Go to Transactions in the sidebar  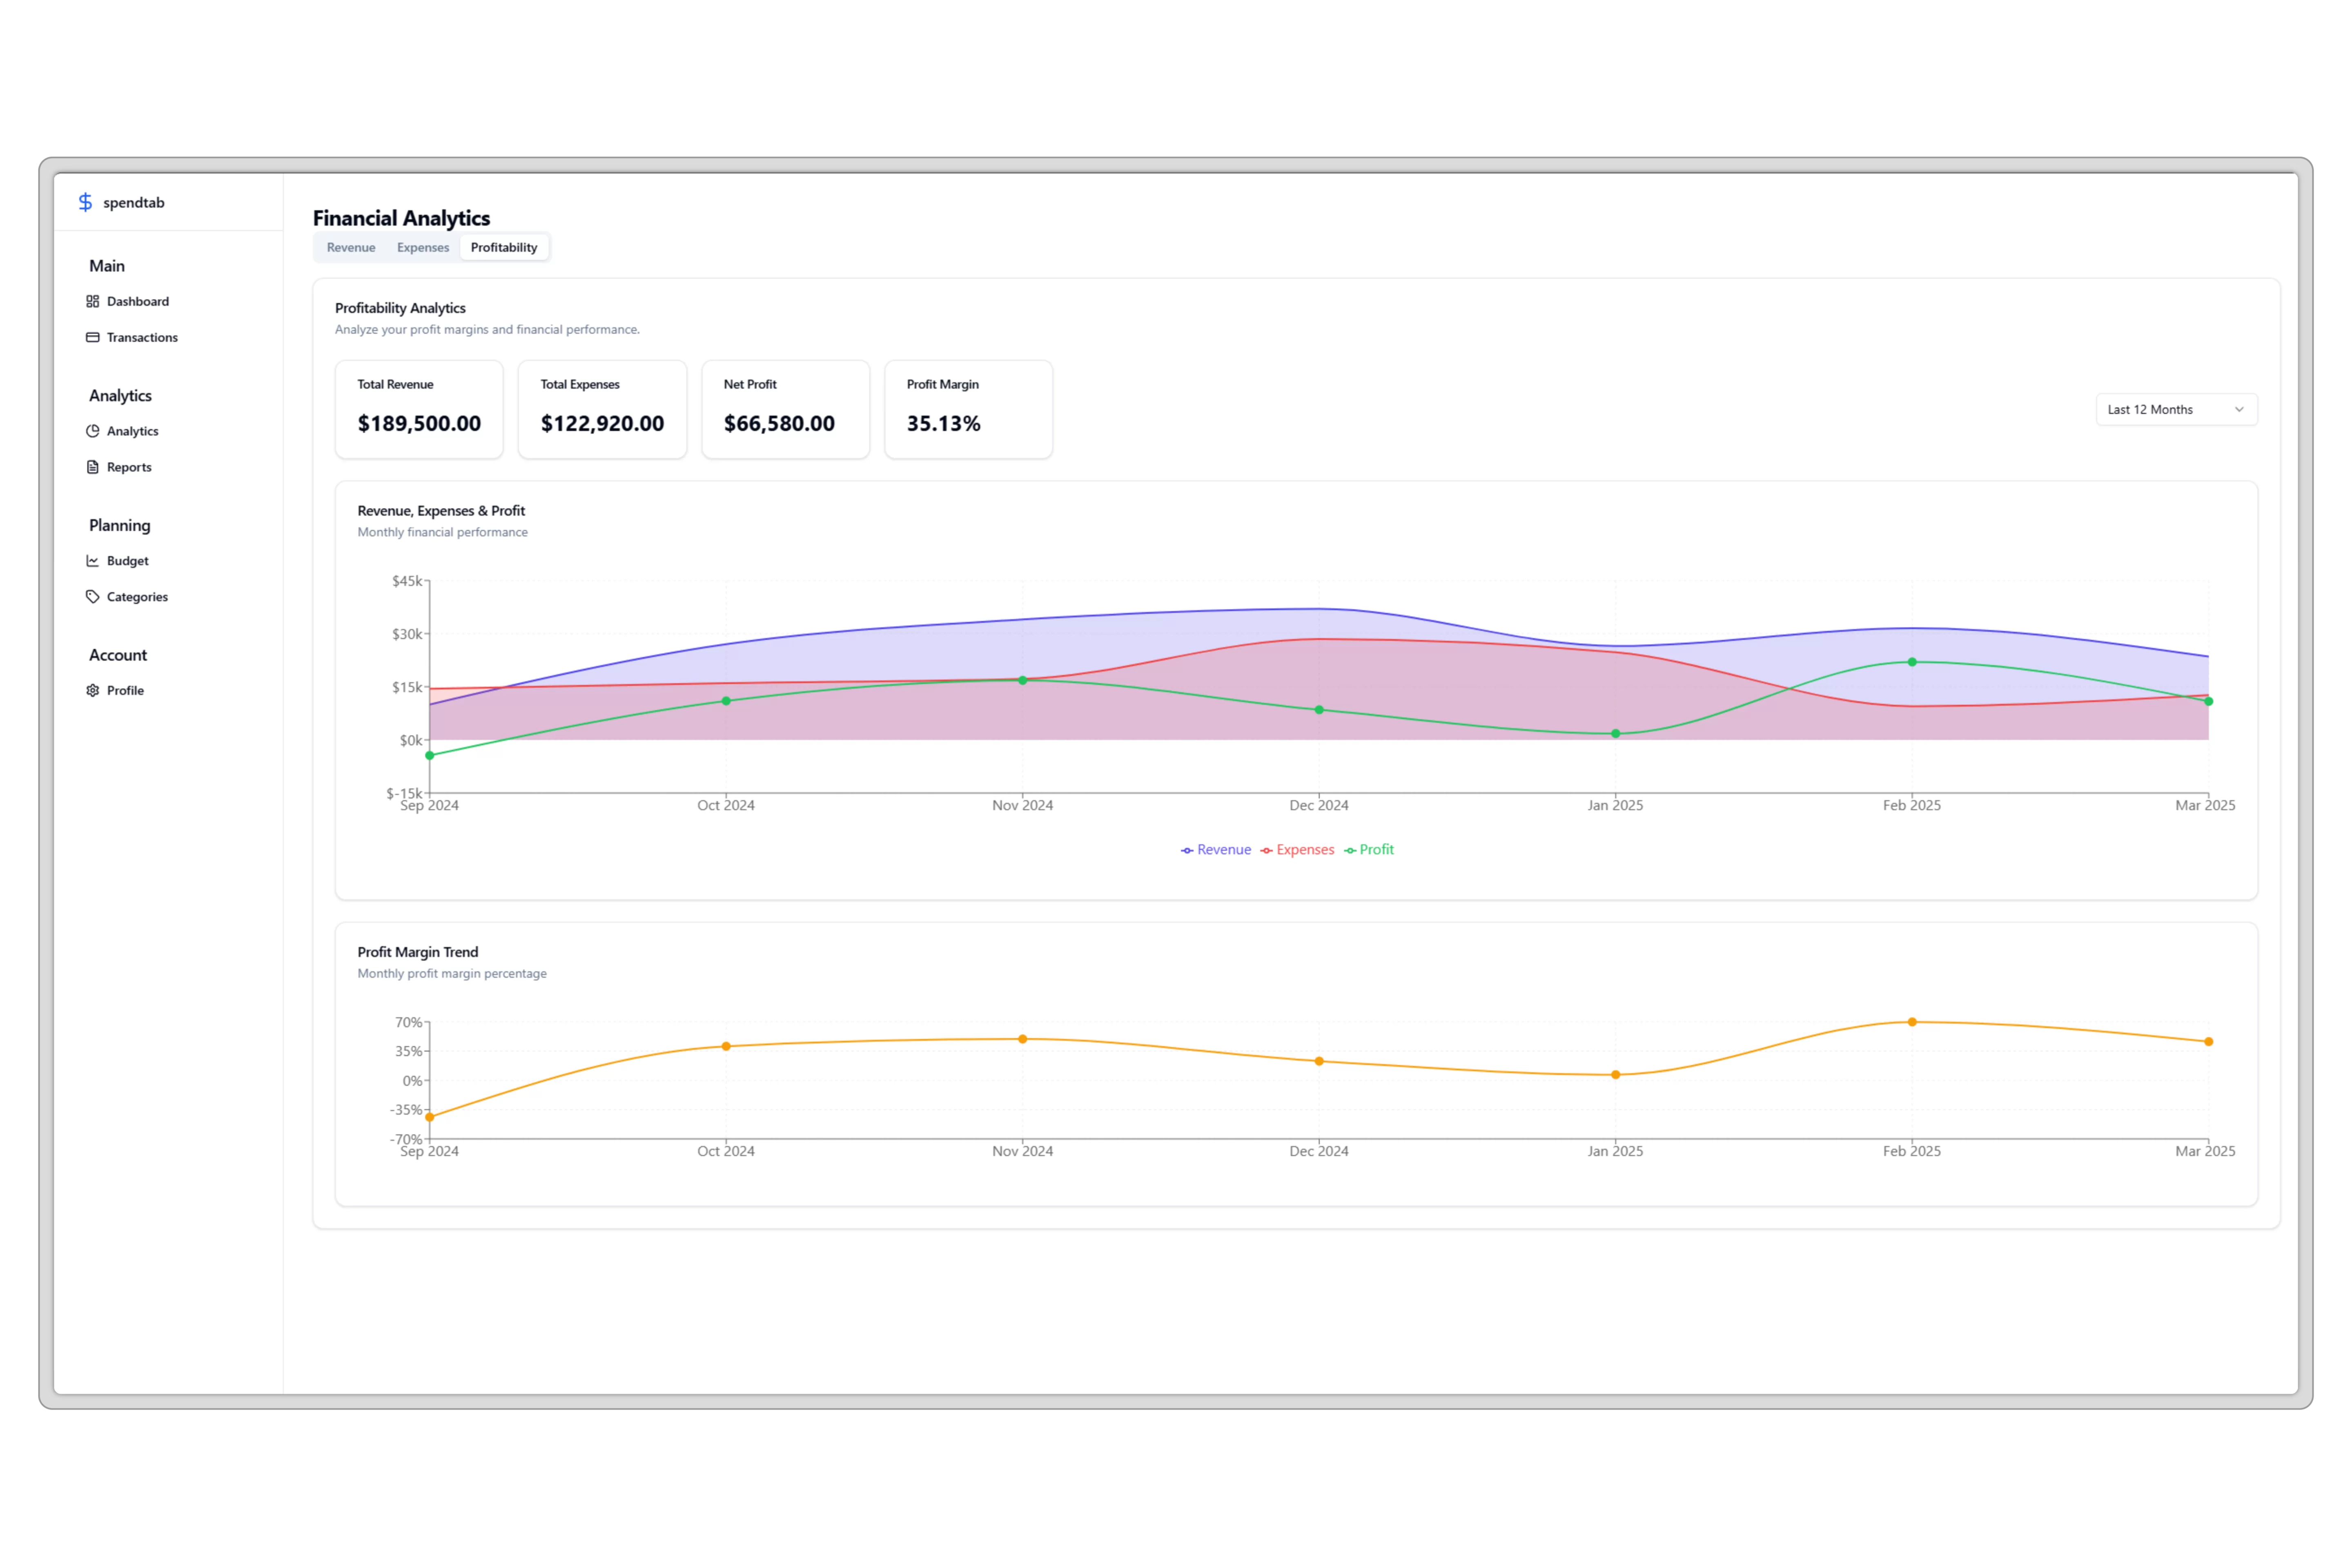[142, 337]
